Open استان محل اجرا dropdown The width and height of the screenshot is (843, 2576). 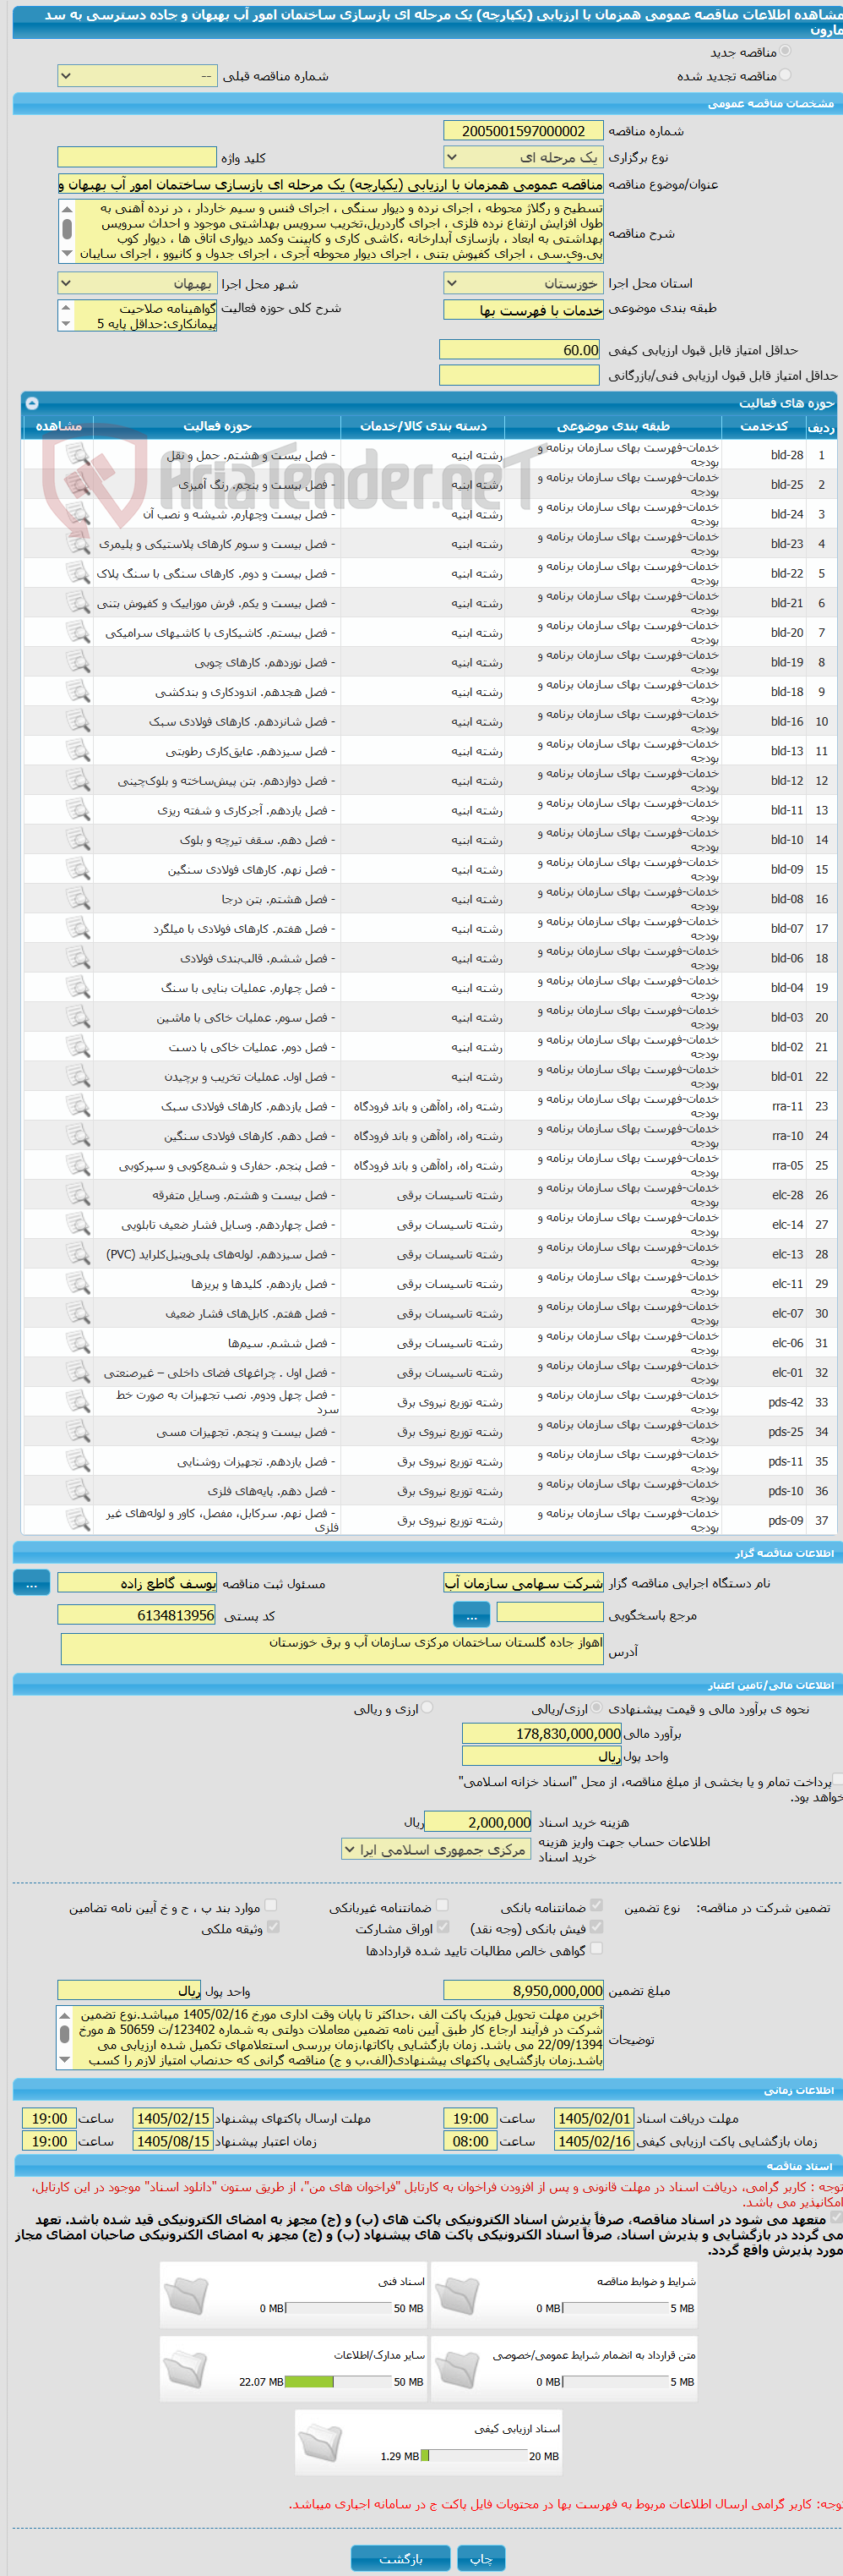[x=522, y=283]
